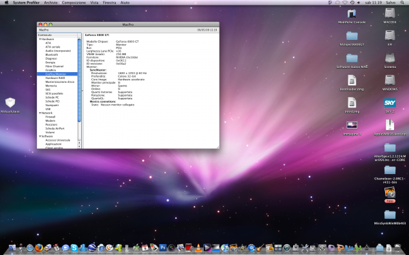
Task: Select Bootloader.dmg file on desktop
Action: (x=352, y=80)
